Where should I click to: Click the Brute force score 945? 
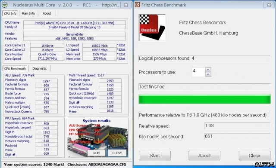46,94
